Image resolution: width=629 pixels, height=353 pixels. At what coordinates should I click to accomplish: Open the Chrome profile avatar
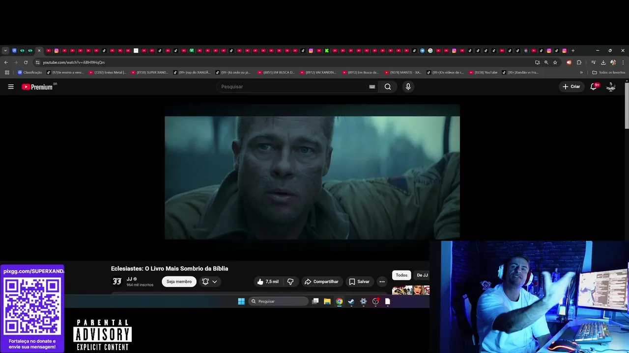coord(613,62)
